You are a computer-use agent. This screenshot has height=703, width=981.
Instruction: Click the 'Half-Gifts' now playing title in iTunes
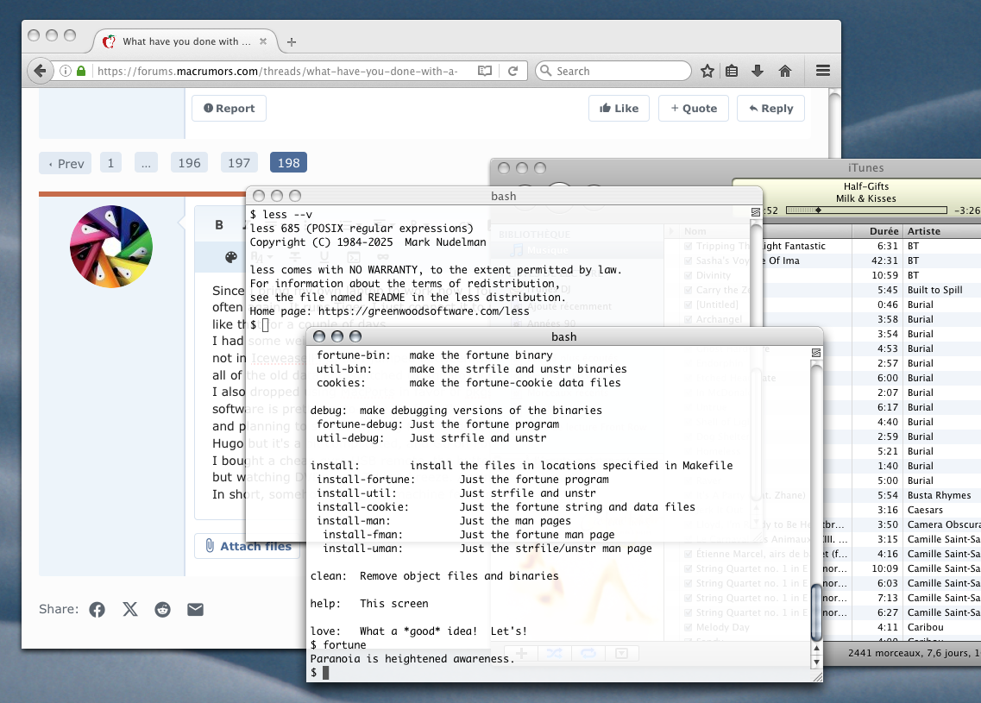[x=866, y=186]
